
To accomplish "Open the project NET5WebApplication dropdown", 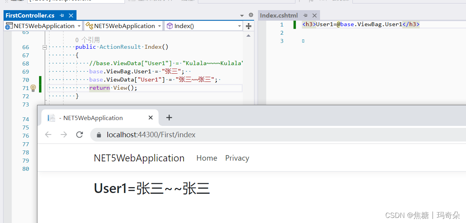I will pyautogui.click(x=43, y=26).
